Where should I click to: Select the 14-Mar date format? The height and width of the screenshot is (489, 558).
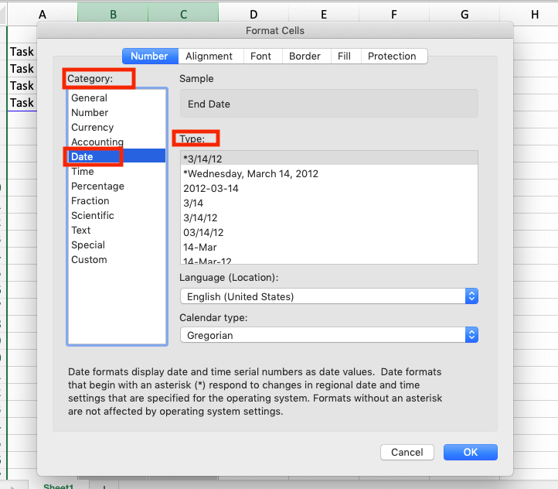(x=328, y=247)
